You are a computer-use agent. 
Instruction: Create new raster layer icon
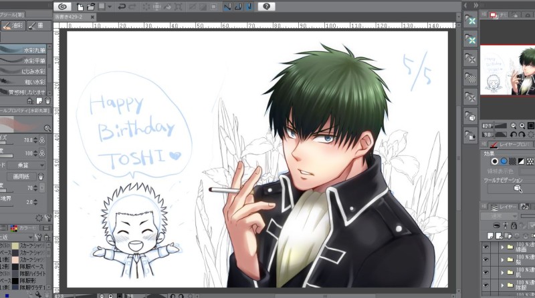(x=490, y=235)
